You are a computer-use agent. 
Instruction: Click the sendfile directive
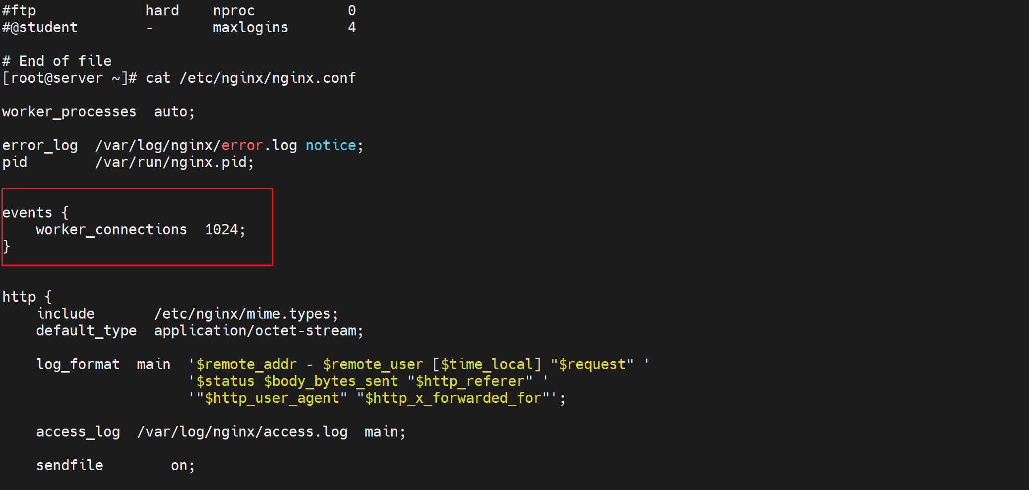pos(69,466)
